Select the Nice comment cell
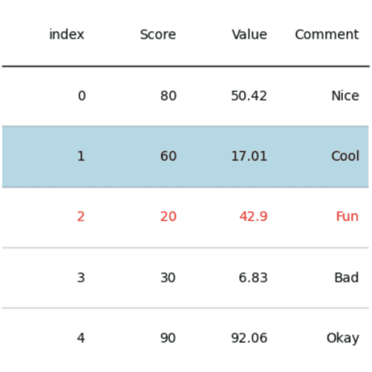Image resolution: width=372 pixels, height=372 pixels. click(345, 96)
